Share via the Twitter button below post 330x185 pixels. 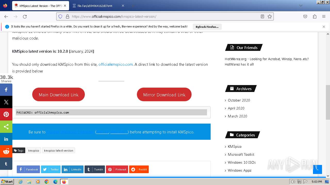[51, 169]
